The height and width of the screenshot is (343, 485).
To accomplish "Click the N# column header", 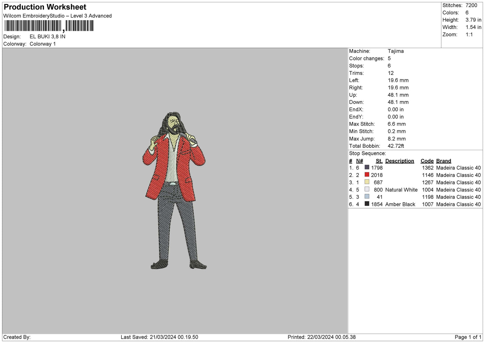I will point(359,161).
